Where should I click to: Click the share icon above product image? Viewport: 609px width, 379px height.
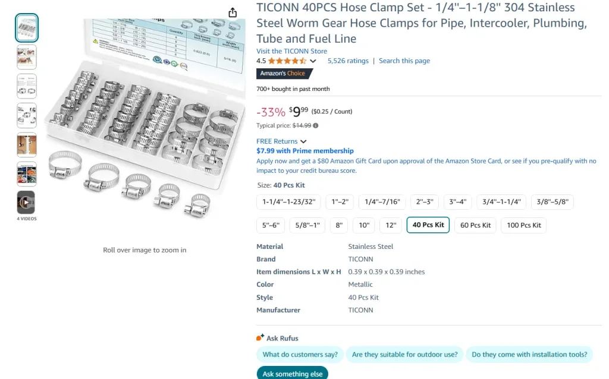233,13
